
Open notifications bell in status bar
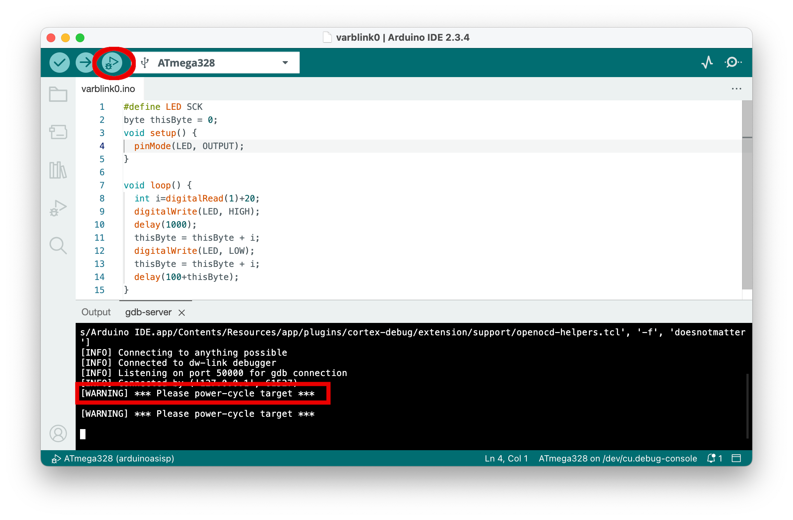click(x=711, y=458)
